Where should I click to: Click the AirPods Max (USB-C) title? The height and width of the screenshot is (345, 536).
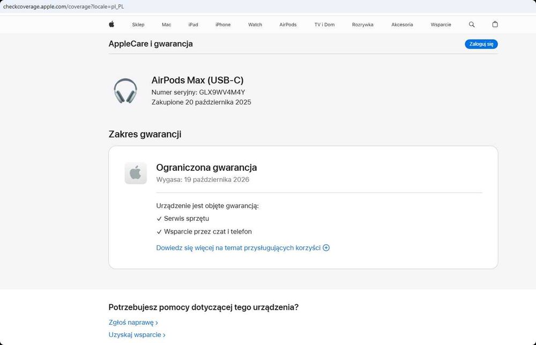tap(198, 80)
